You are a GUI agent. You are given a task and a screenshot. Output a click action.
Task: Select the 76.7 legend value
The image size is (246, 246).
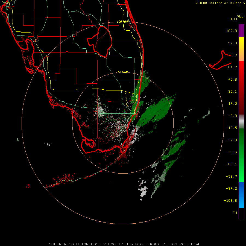pos(233,55)
